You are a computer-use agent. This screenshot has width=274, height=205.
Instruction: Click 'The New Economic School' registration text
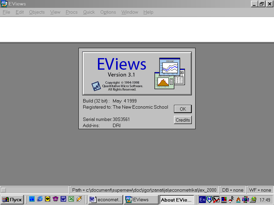click(140, 107)
